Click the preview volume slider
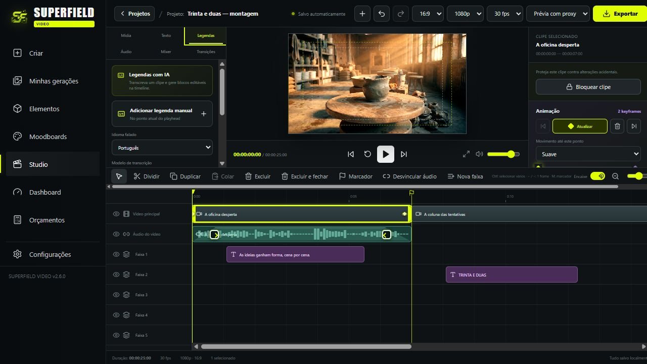 coord(503,154)
